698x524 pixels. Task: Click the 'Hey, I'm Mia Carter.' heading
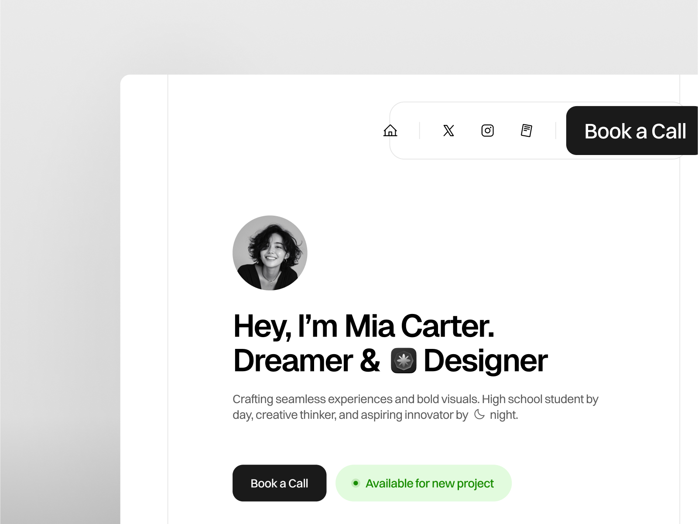[364, 326]
